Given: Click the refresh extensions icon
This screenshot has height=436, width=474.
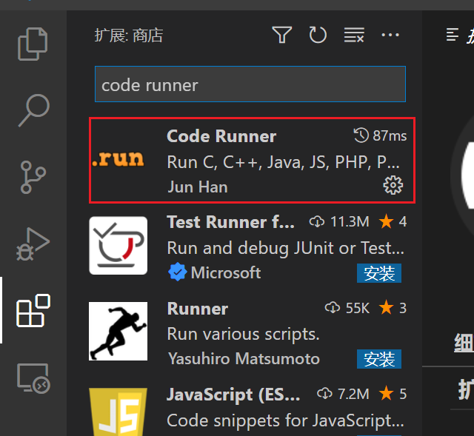Looking at the screenshot, I should click(x=318, y=35).
